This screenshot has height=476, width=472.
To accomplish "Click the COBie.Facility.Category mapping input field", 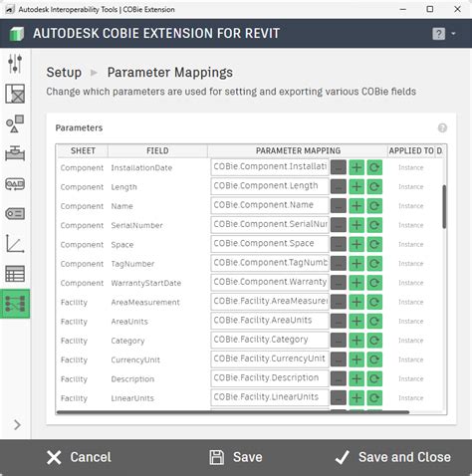I will (270, 340).
